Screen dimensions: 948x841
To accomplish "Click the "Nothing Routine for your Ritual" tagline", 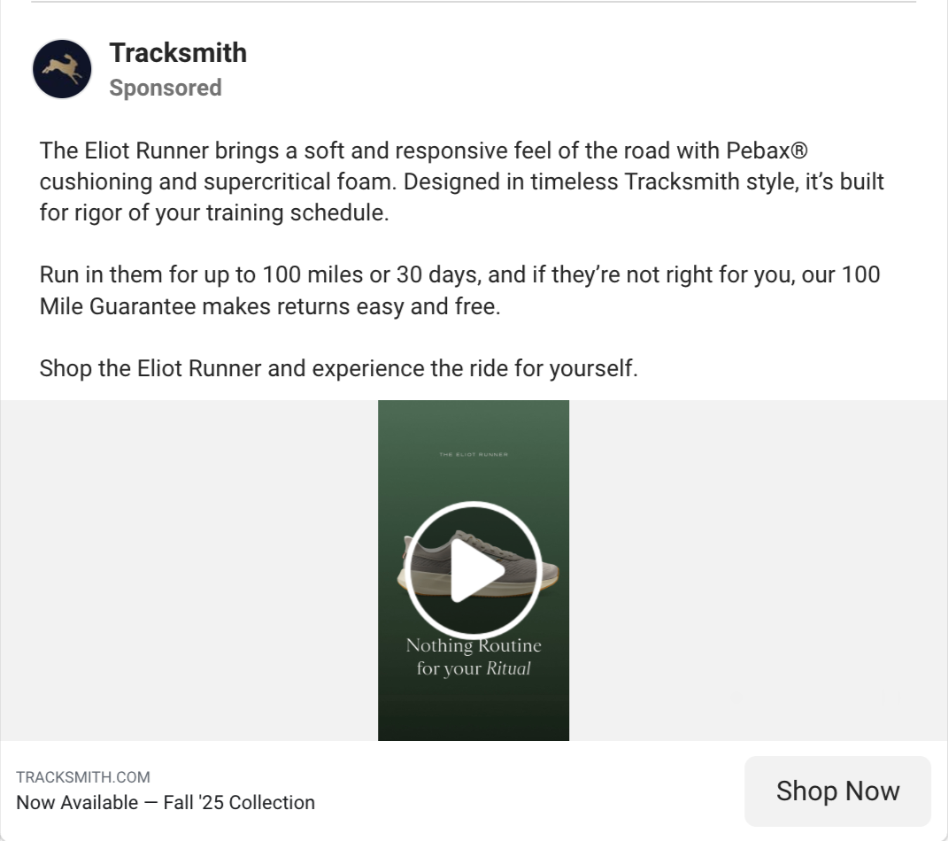I will pyautogui.click(x=474, y=657).
